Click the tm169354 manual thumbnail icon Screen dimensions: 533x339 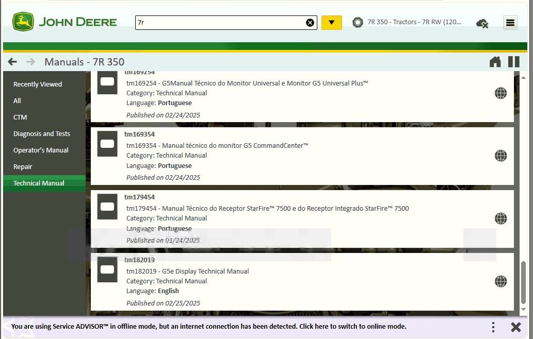(x=107, y=144)
